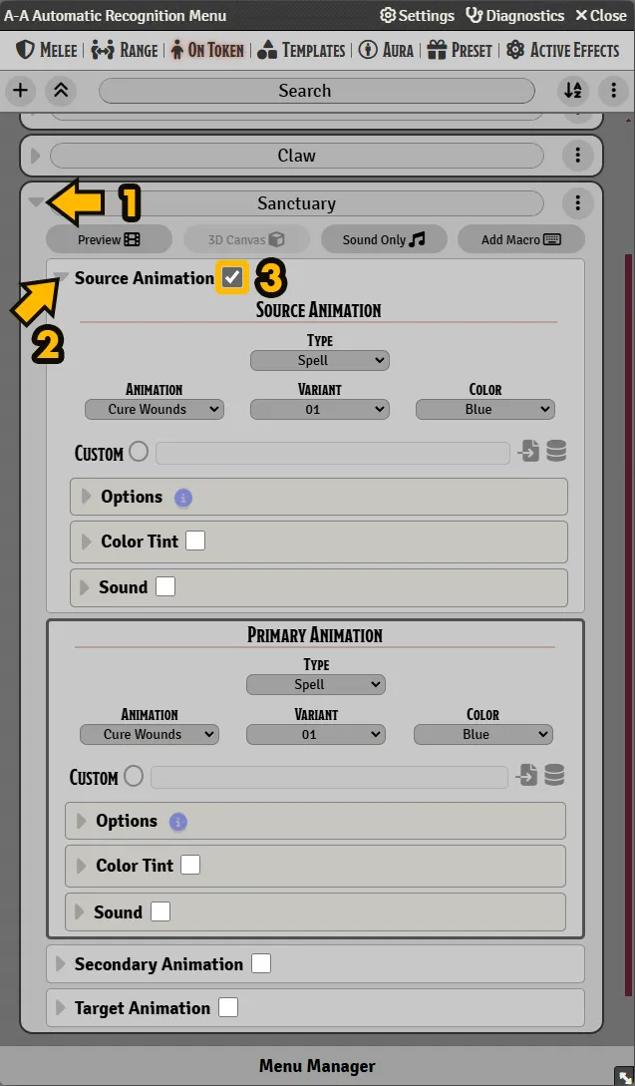Open the Preset tab

[460, 50]
